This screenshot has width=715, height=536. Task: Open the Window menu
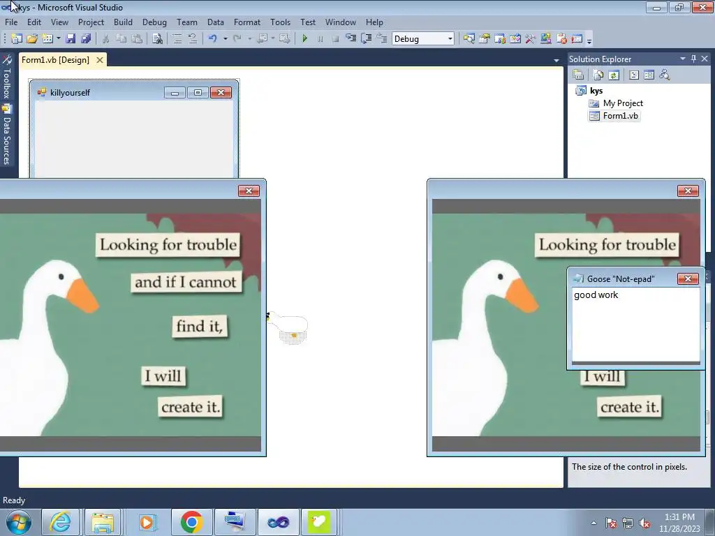click(340, 22)
